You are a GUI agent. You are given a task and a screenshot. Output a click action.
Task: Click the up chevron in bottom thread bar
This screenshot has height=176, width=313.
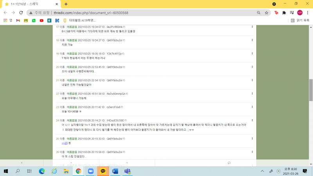click(71, 163)
